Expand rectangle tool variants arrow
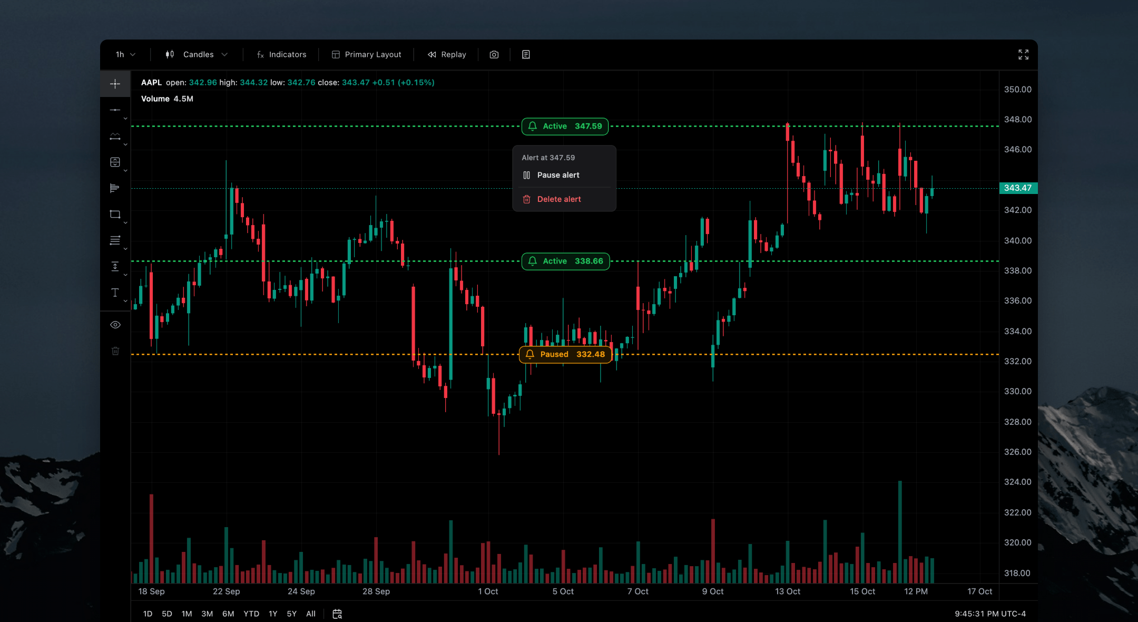The width and height of the screenshot is (1138, 622). coord(125,223)
